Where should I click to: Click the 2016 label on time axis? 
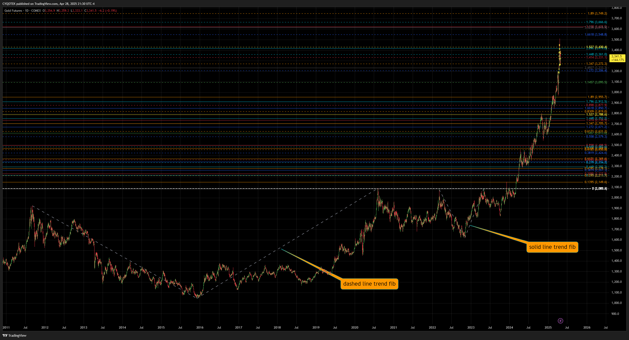200,327
